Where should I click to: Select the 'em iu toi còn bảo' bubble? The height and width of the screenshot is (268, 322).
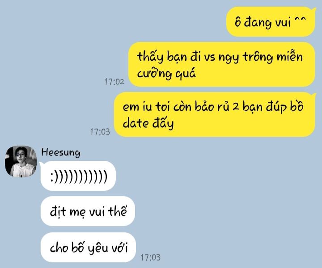(x=215, y=114)
